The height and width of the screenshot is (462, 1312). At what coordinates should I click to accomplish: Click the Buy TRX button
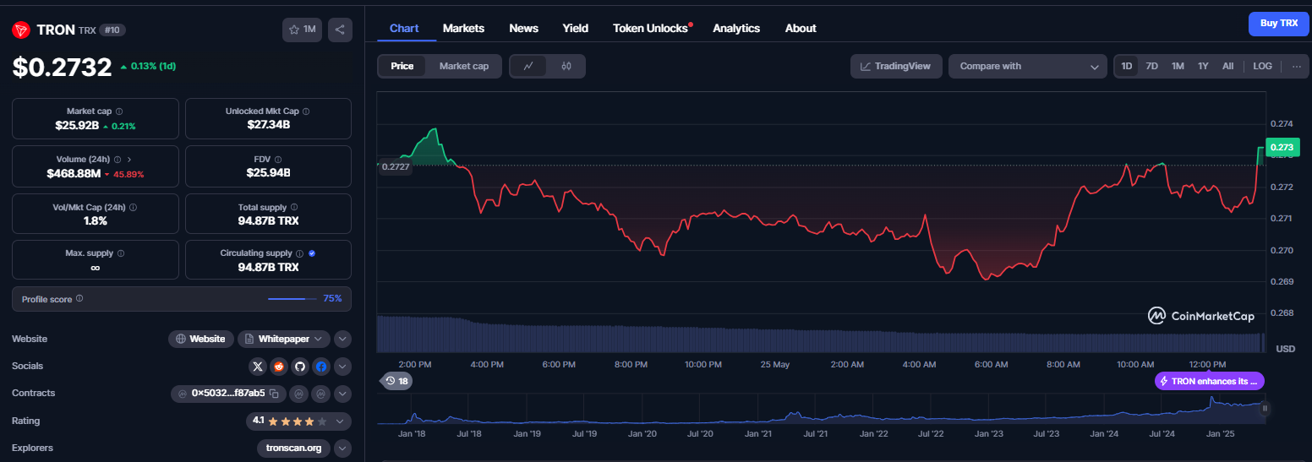(x=1278, y=24)
